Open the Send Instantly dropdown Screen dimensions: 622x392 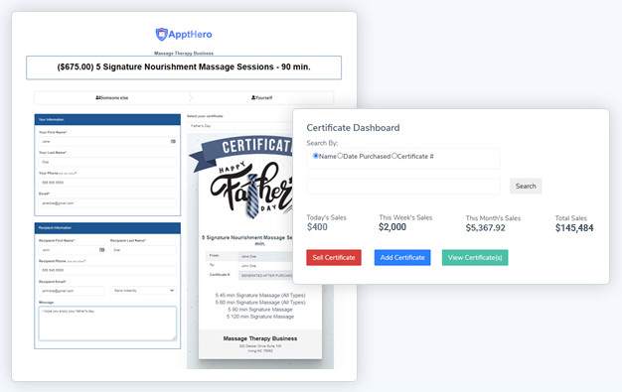(x=143, y=291)
